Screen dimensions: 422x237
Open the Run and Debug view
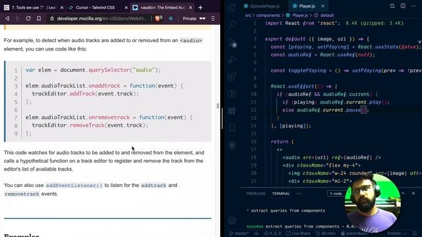coord(232,59)
